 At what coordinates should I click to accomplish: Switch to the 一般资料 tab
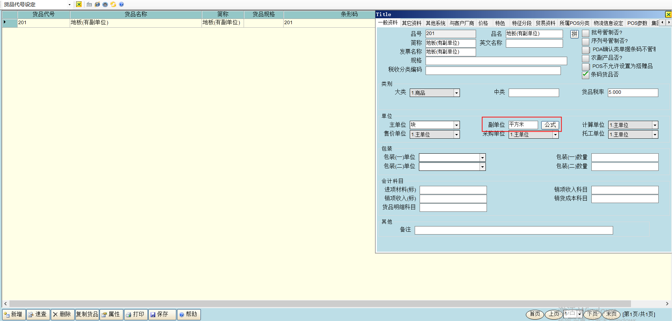388,23
